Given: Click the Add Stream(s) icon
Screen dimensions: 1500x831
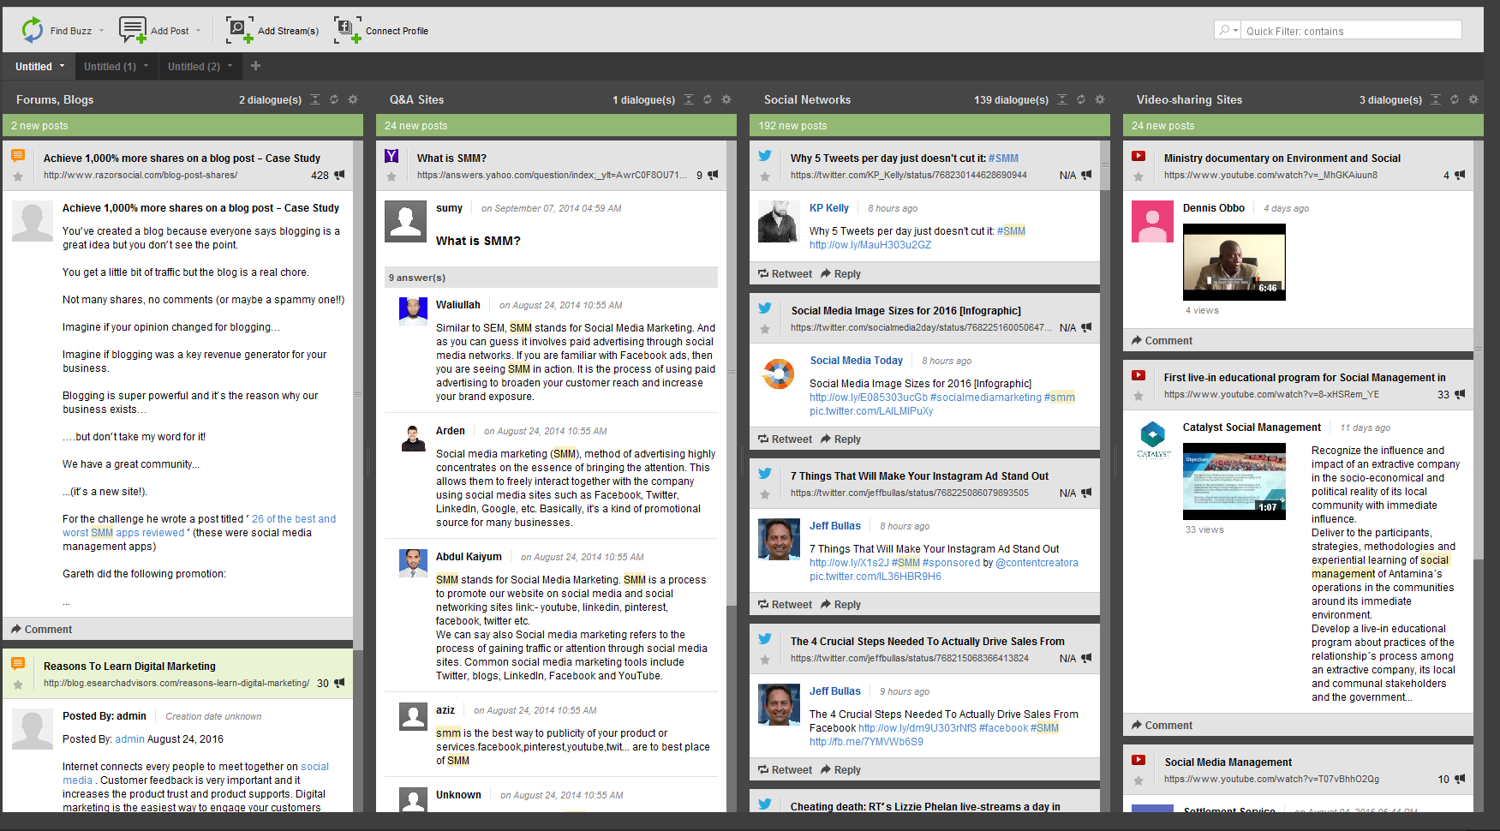Looking at the screenshot, I should [240, 30].
